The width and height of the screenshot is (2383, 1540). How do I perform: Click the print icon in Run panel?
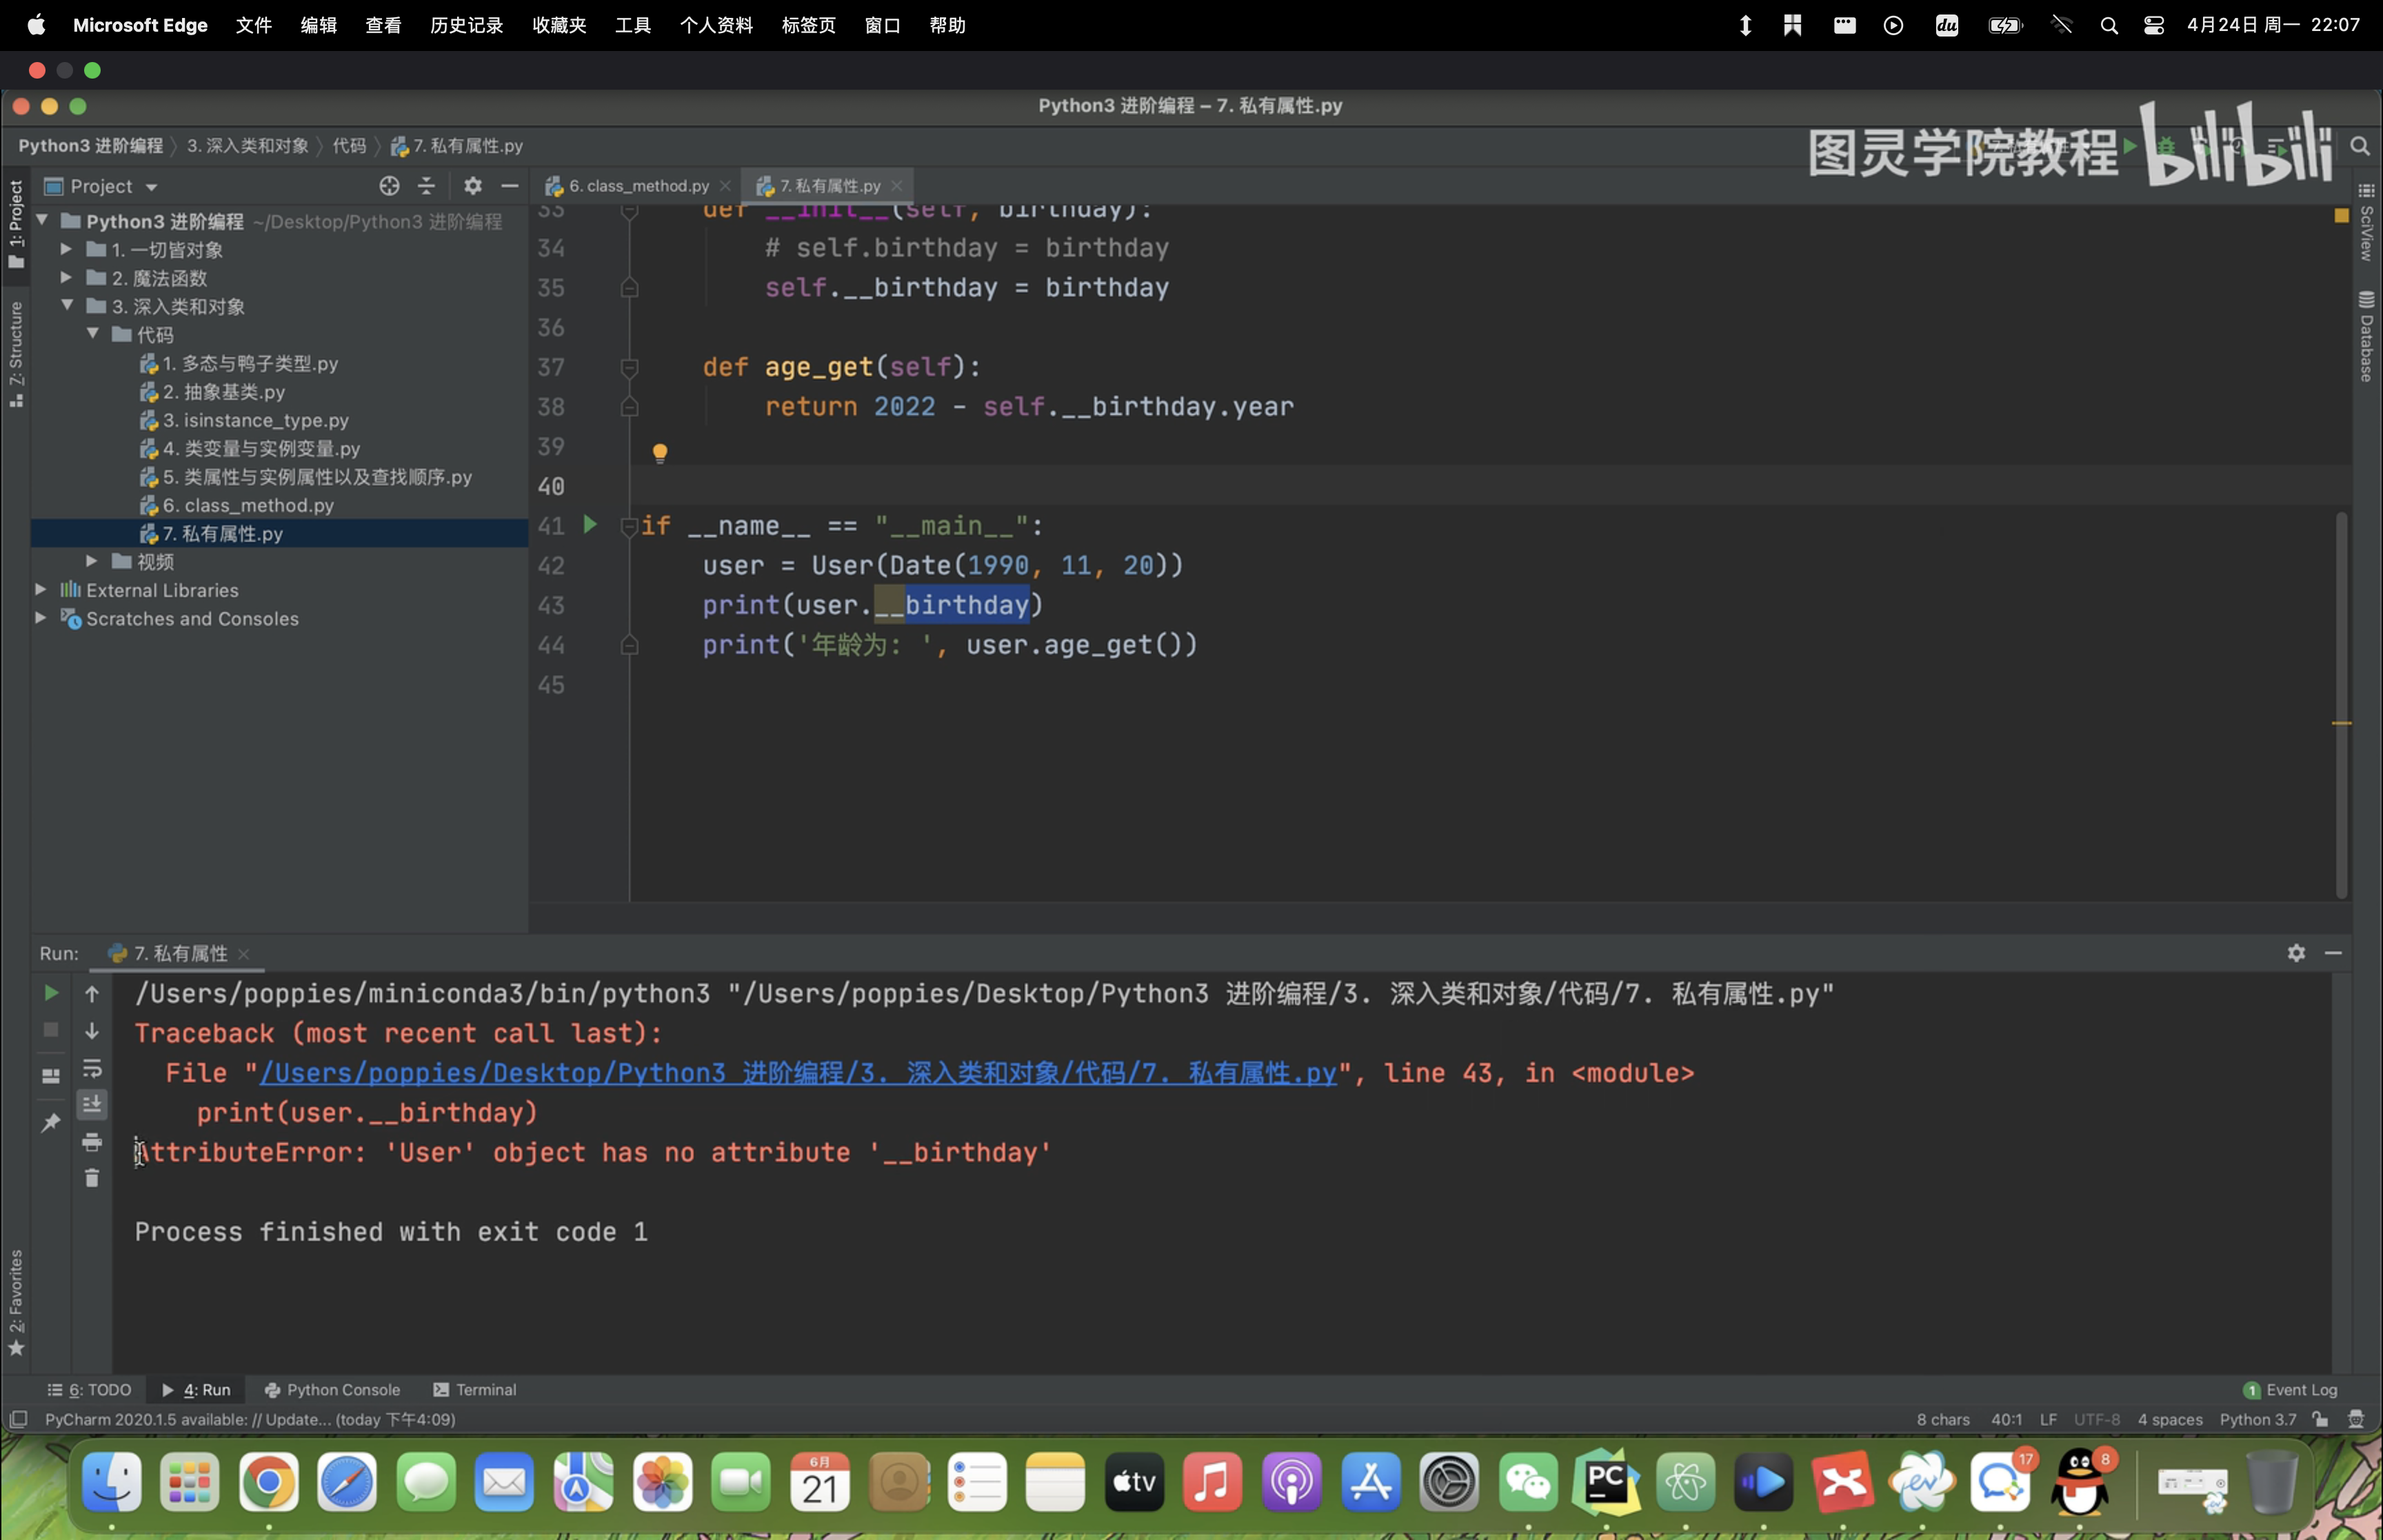click(92, 1142)
